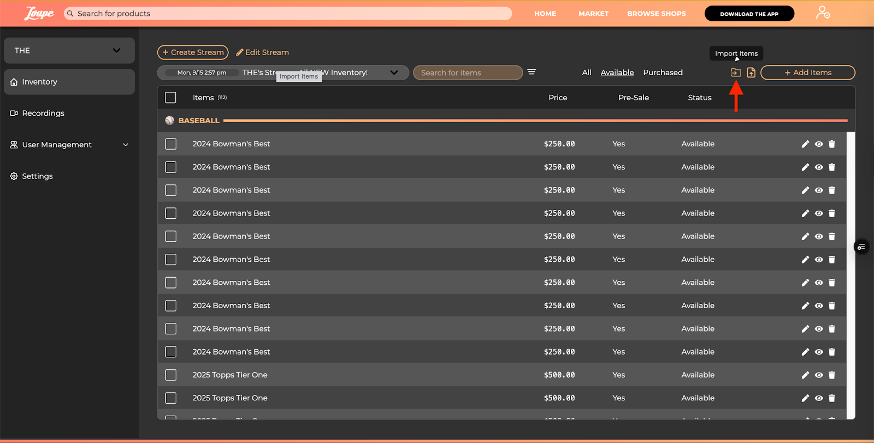The width and height of the screenshot is (874, 443).
Task: Open the floating side panel icon at right edge
Action: 861,247
